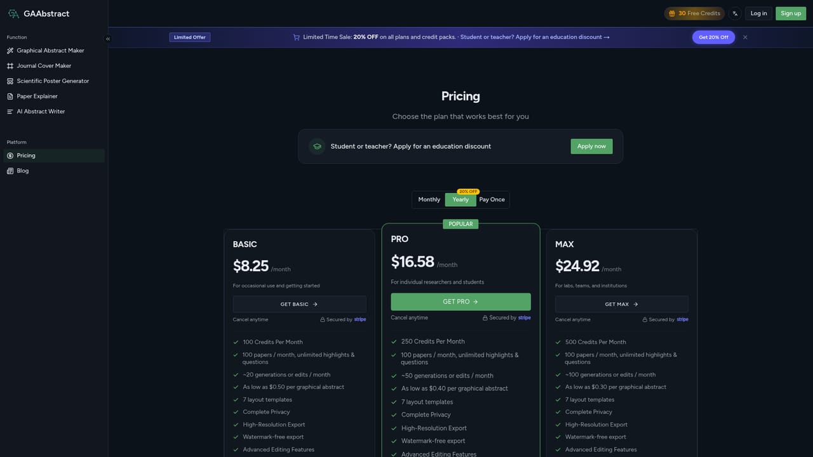Click the Limited Offer badge
The height and width of the screenshot is (457, 813).
[190, 37]
